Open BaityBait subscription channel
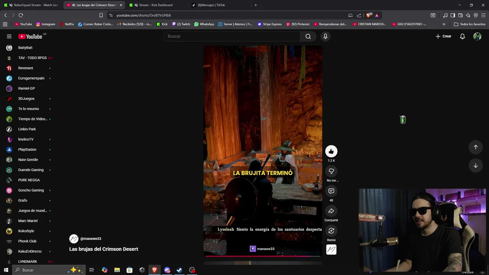 (x=25, y=48)
